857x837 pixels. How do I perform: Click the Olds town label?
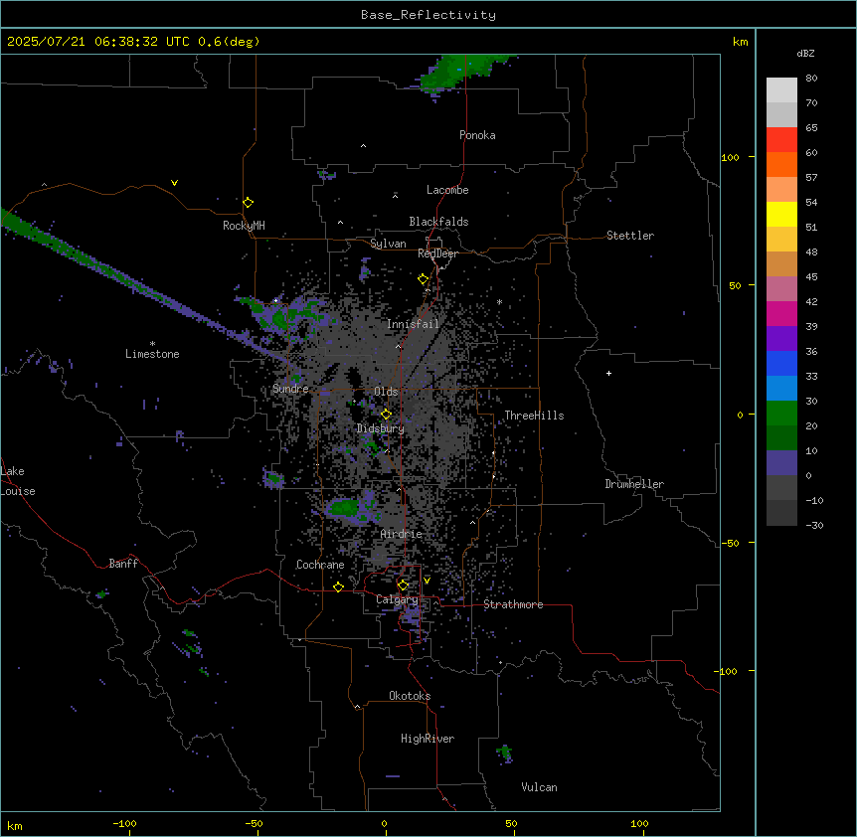pos(386,392)
